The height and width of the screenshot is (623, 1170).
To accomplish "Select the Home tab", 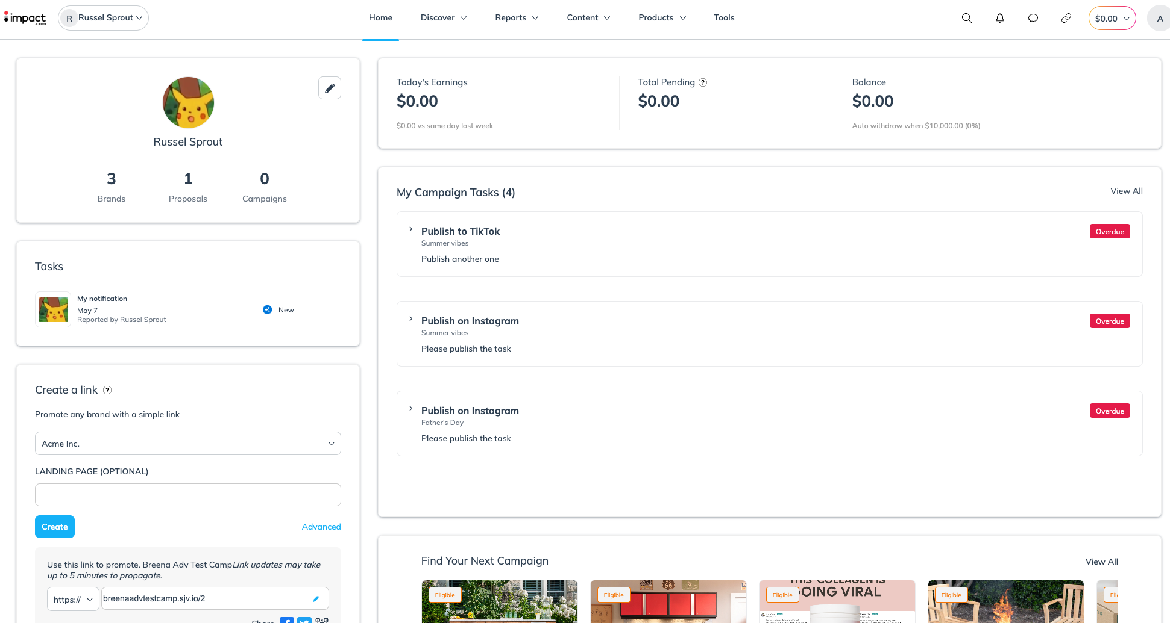I will pos(380,18).
